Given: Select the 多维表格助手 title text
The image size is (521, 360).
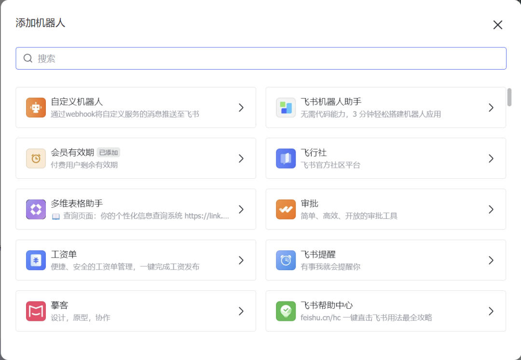Looking at the screenshot, I should pyautogui.click(x=77, y=203).
